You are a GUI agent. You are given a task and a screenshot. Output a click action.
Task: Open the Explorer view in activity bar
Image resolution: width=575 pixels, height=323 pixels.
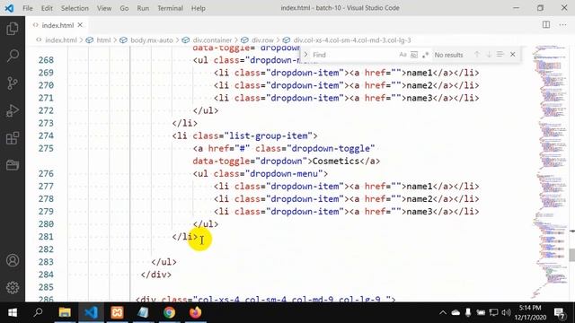[x=13, y=29]
